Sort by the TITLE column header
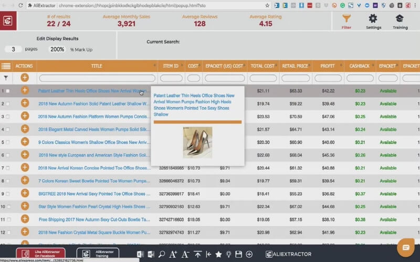The image size is (420, 262). tap(97, 66)
